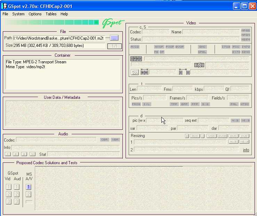Screen dimensions: 257x216
Task: Toggle the VBR audio indicator
Action: (115, 140)
